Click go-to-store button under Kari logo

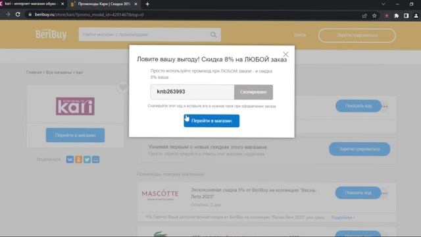[75, 135]
